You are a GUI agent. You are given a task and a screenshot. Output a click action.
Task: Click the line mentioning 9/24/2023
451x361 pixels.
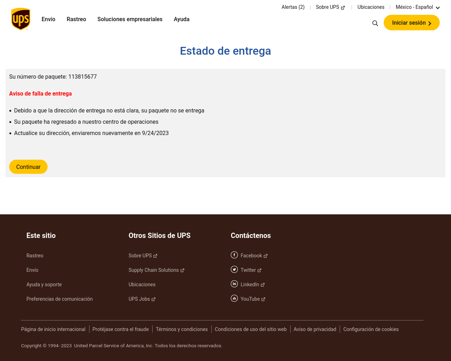point(91,133)
